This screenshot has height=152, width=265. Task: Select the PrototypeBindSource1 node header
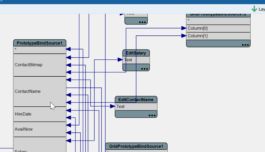40,43
